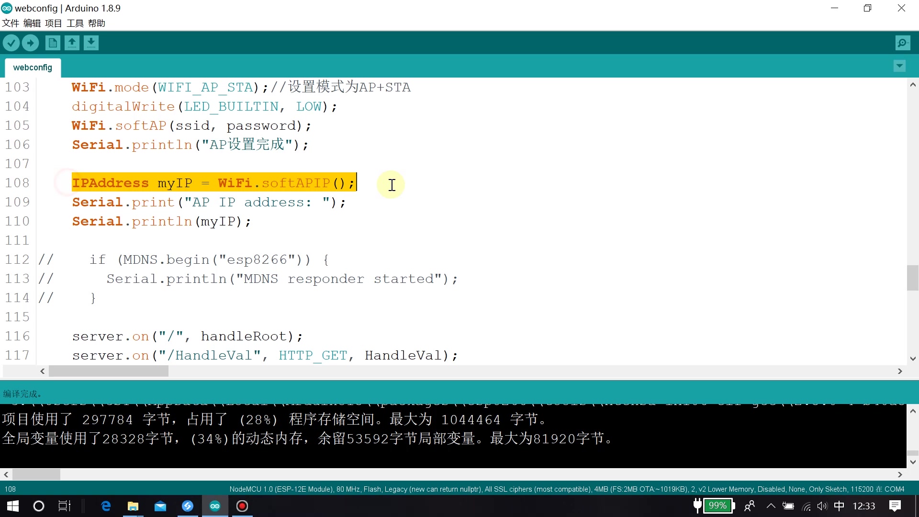Open the screen recorder taskbar icon

coord(242,506)
